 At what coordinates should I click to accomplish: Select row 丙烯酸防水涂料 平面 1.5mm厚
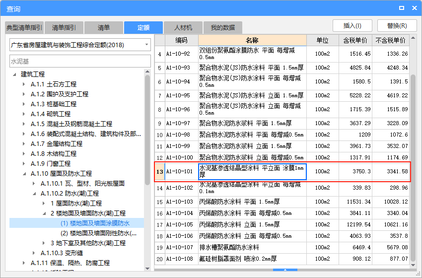pos(282,202)
